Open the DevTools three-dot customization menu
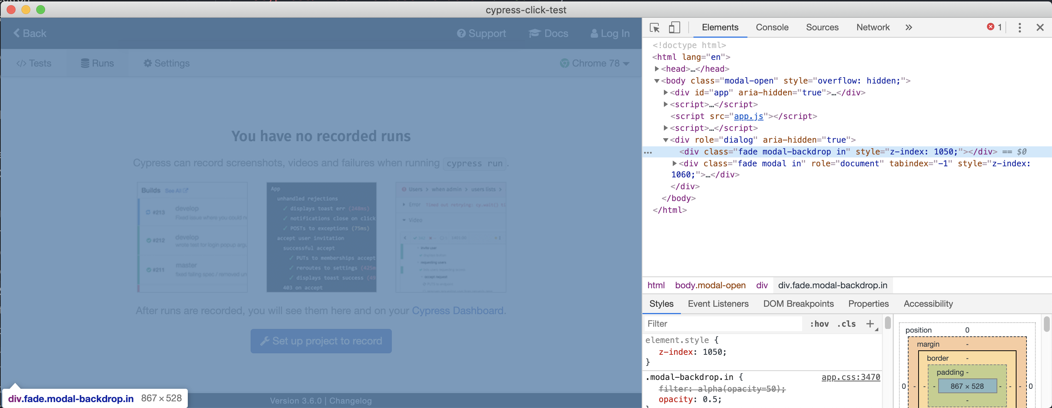This screenshot has width=1052, height=408. [x=1020, y=27]
